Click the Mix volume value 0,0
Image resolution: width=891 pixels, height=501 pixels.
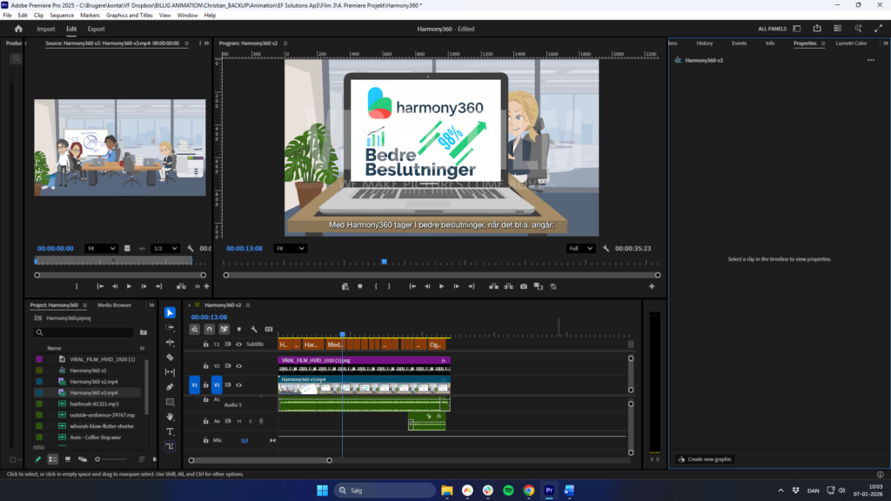pos(245,440)
